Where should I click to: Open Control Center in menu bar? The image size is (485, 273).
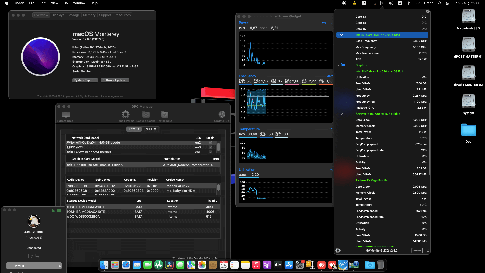point(447,3)
